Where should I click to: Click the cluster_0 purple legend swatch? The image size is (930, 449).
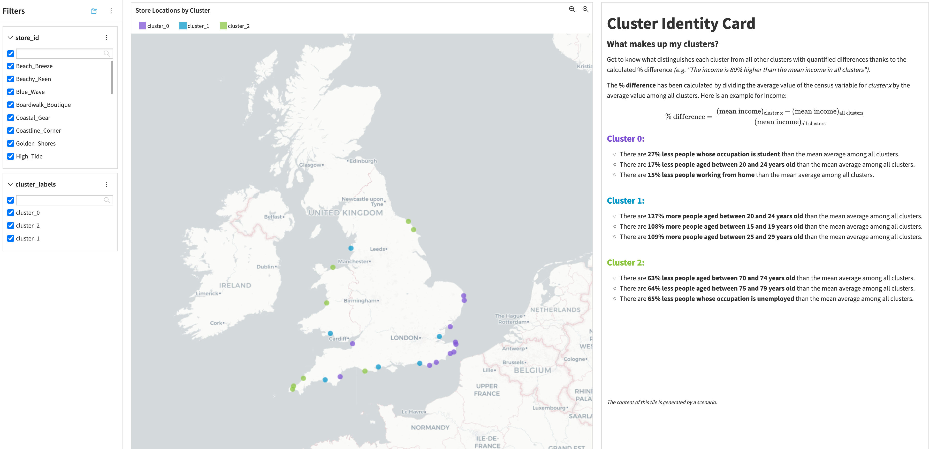tap(143, 26)
